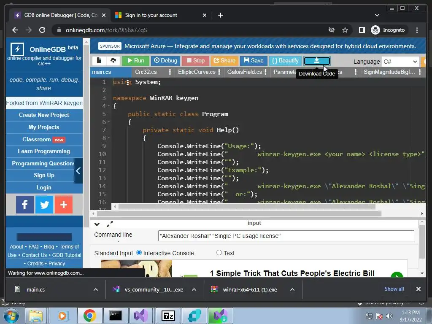Click the Download Code icon
This screenshot has width=432, height=324.
pos(317,61)
